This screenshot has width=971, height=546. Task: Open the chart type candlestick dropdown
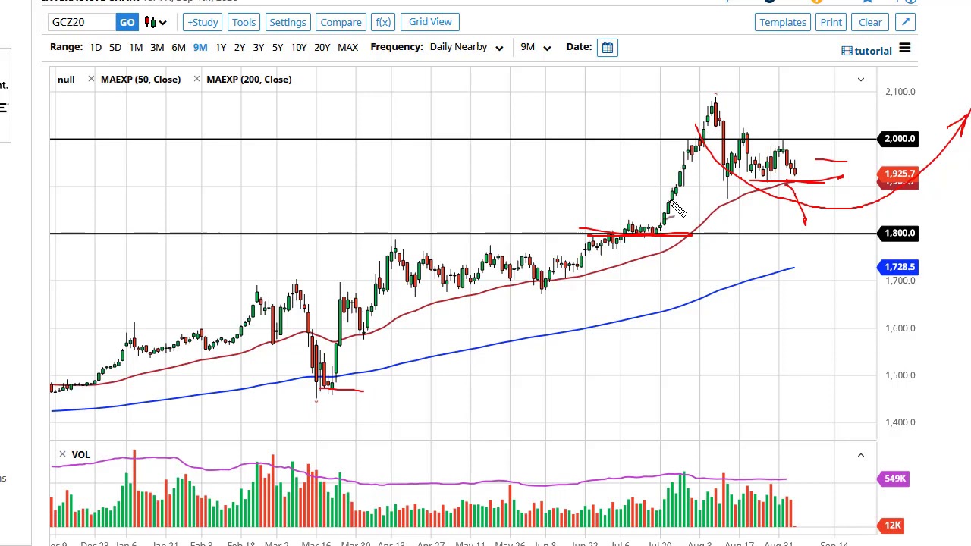pyautogui.click(x=155, y=22)
